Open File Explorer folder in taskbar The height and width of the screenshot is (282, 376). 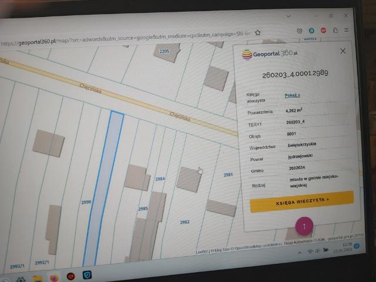click(x=37, y=278)
